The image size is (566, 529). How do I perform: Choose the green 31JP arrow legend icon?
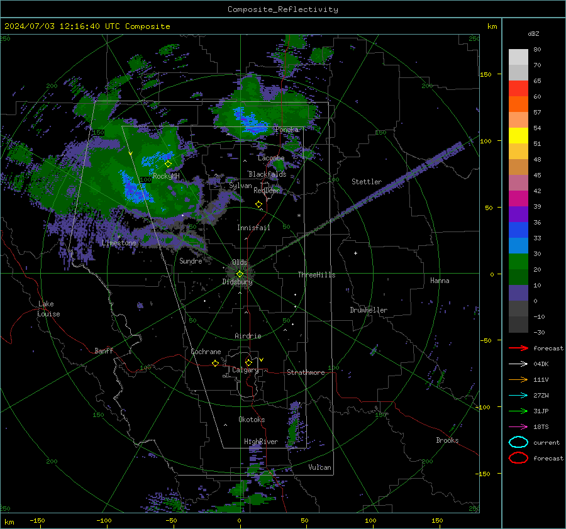tap(518, 411)
